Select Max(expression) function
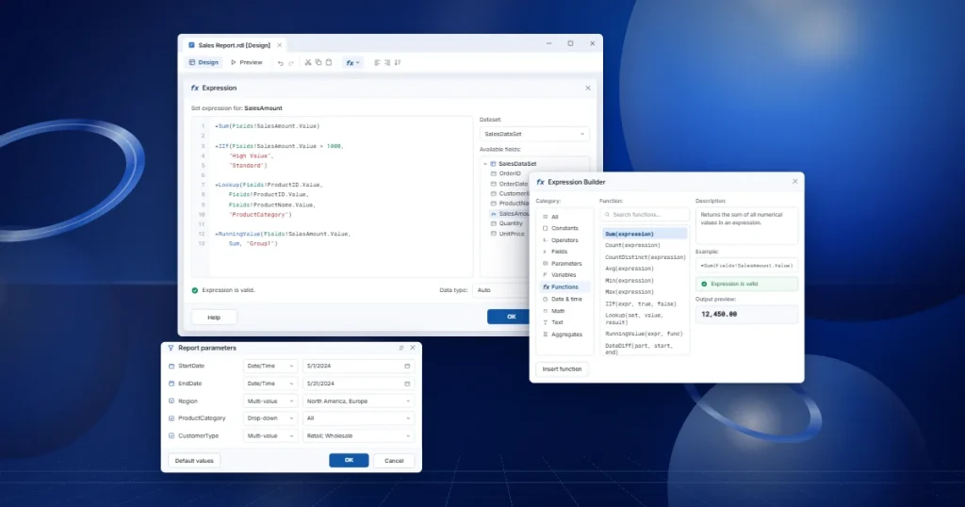Image resolution: width=965 pixels, height=507 pixels. (x=629, y=291)
